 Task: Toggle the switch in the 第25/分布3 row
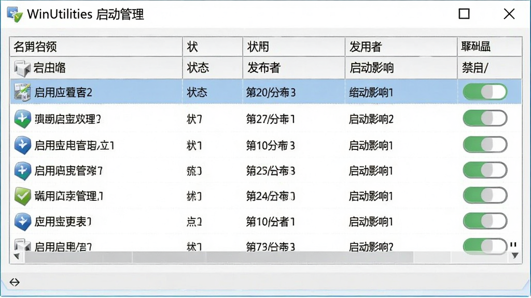[485, 170]
